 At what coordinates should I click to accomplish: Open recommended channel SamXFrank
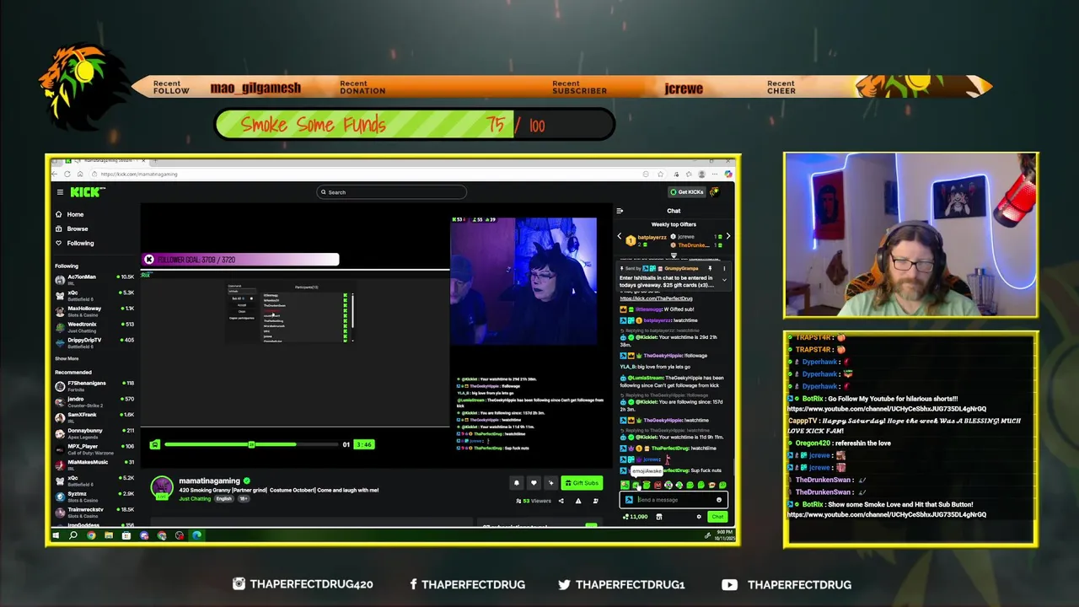[94, 416]
